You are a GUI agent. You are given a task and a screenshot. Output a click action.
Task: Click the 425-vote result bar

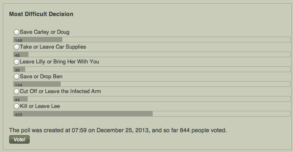tap(152, 114)
